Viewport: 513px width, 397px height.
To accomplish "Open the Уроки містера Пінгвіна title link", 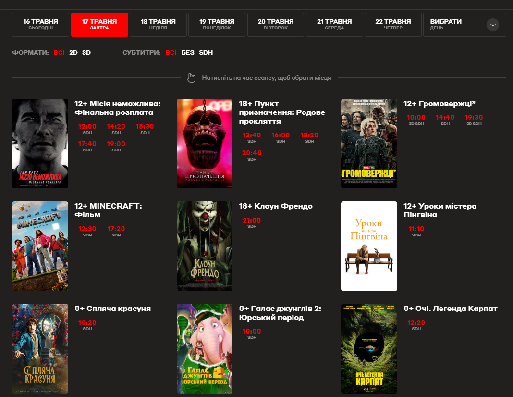I will 440,211.
